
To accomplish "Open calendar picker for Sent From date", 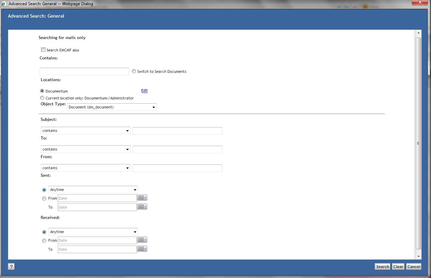I will (x=142, y=198).
